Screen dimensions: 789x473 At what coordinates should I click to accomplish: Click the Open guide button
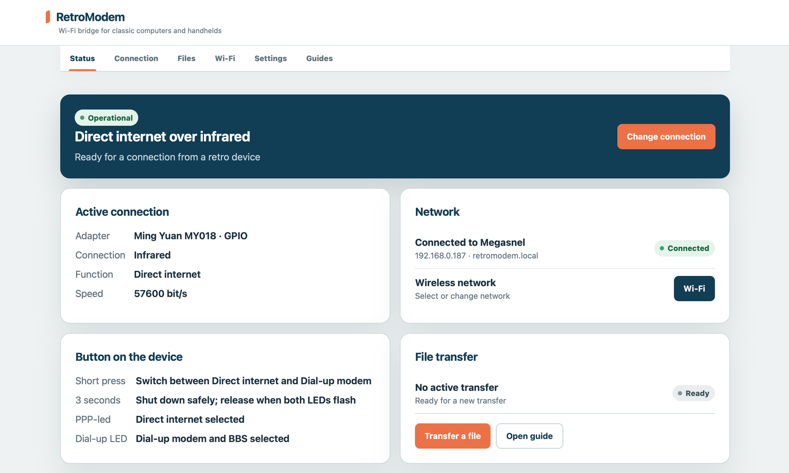[x=529, y=436]
